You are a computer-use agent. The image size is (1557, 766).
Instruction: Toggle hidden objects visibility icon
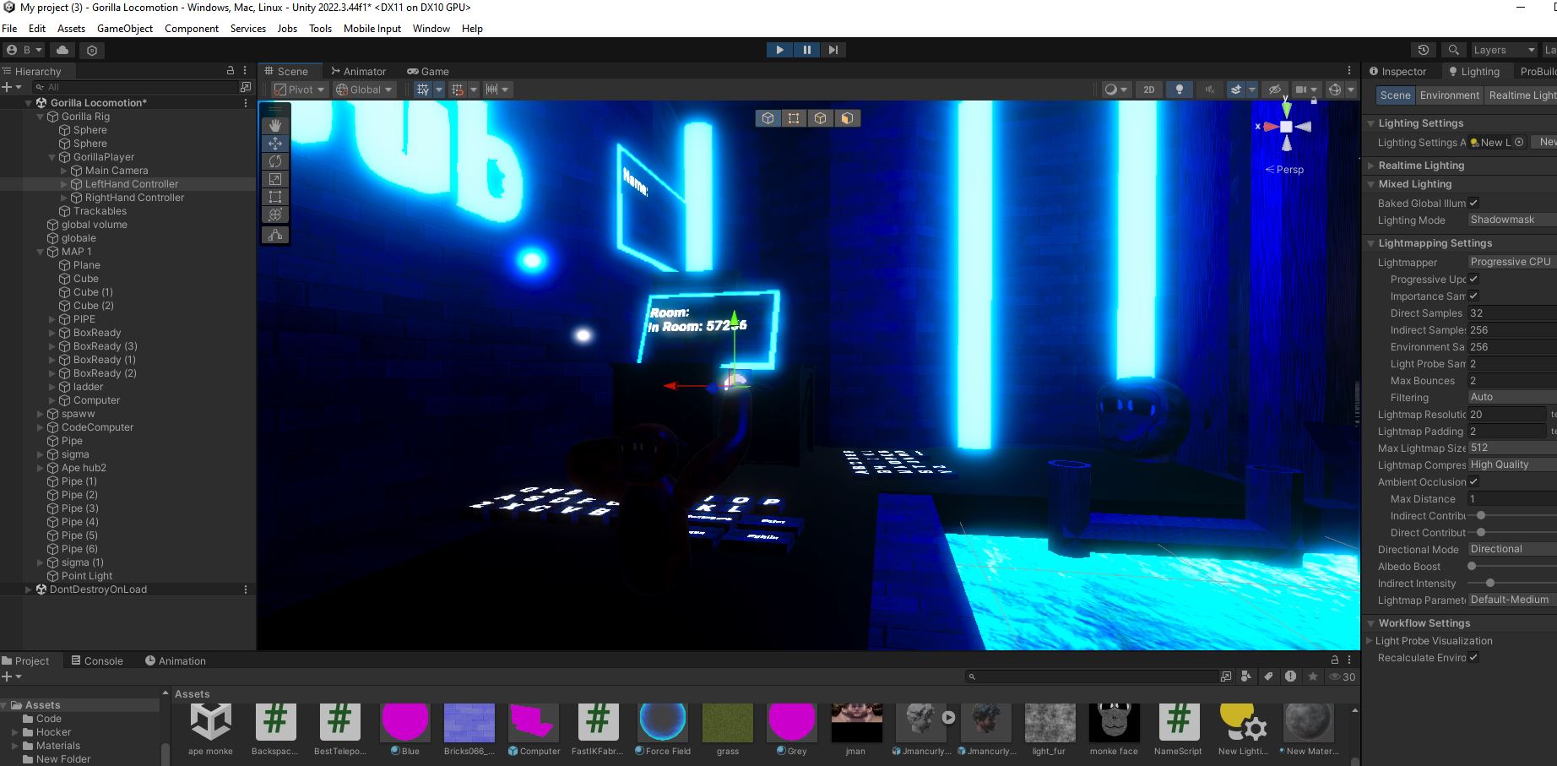pyautogui.click(x=1275, y=90)
